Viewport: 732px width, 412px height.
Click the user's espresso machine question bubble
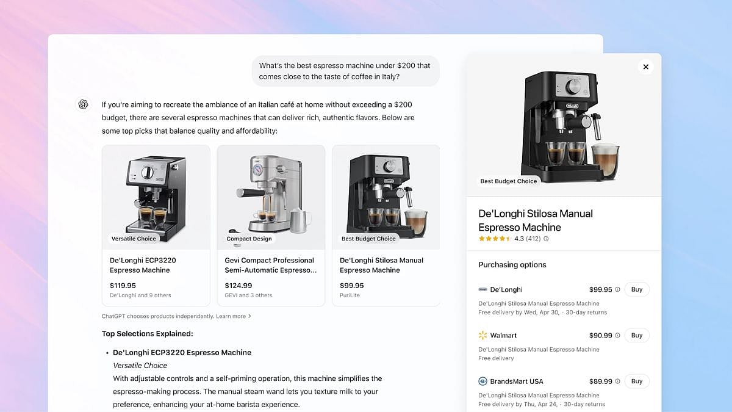click(345, 71)
